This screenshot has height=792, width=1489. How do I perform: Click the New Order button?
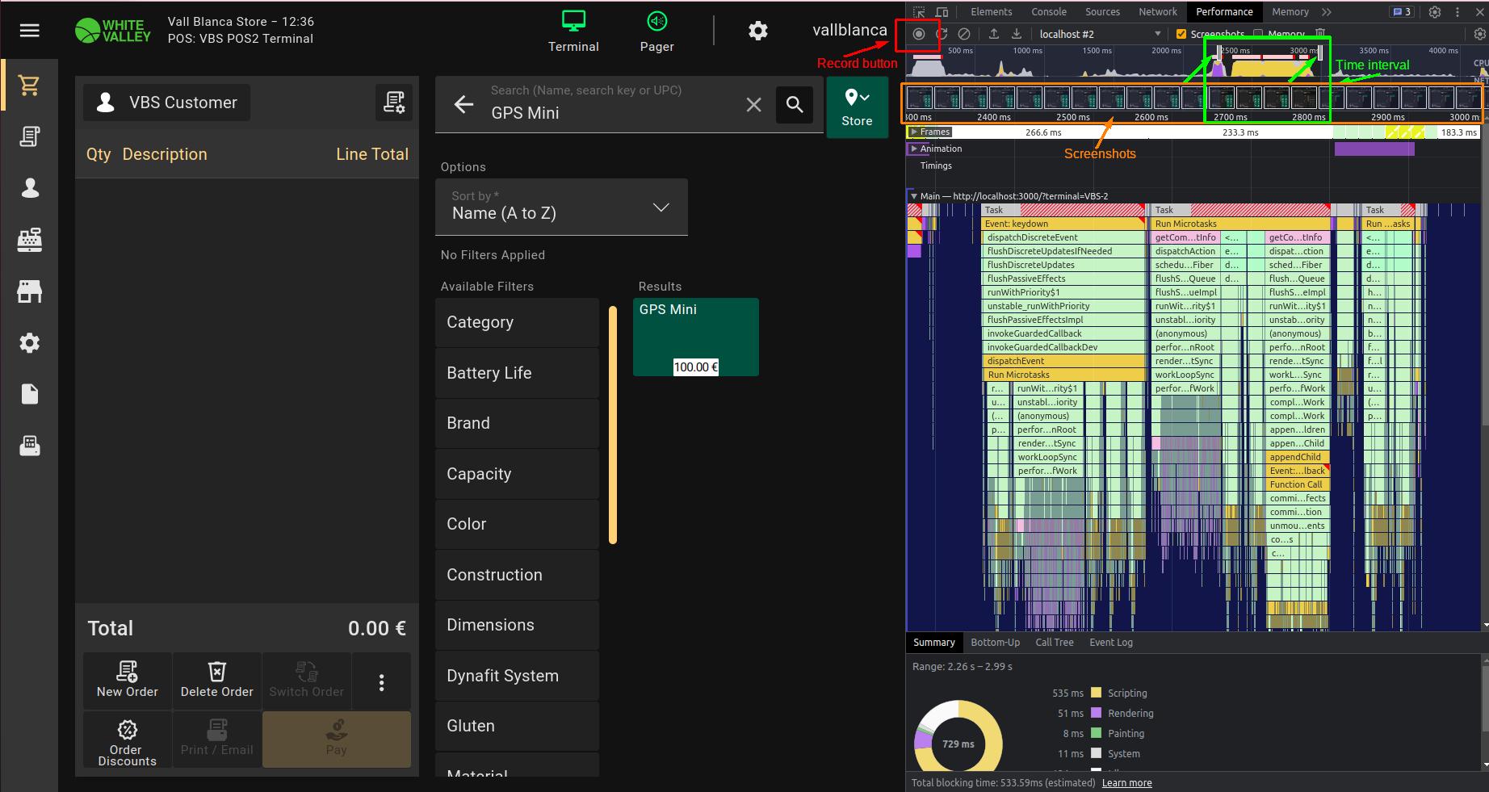(x=128, y=681)
